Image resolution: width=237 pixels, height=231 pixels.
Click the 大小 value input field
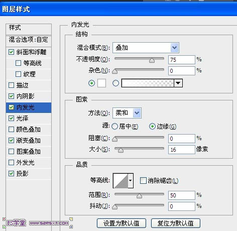tap(182, 150)
